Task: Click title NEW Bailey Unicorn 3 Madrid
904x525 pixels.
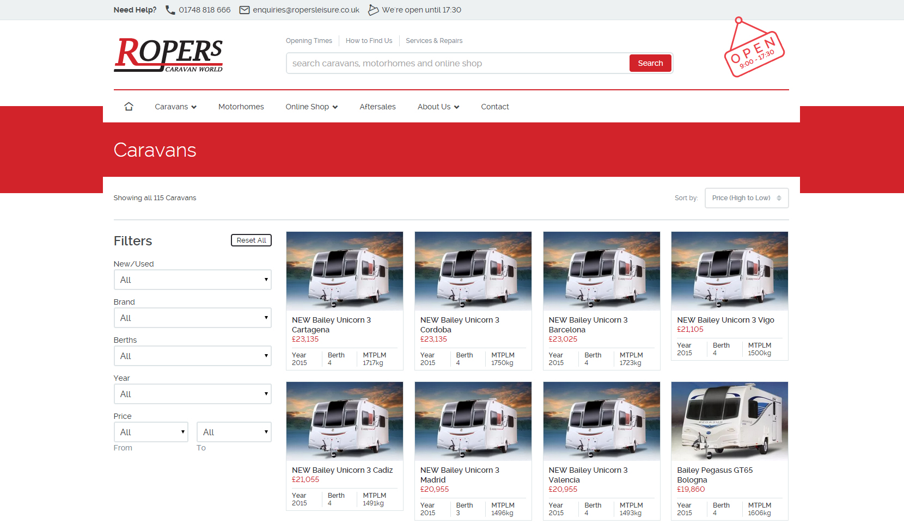Action: [460, 475]
